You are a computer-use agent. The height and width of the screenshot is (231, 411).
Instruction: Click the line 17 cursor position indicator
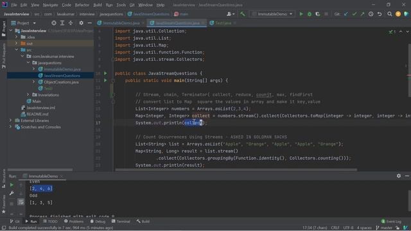(x=315, y=228)
